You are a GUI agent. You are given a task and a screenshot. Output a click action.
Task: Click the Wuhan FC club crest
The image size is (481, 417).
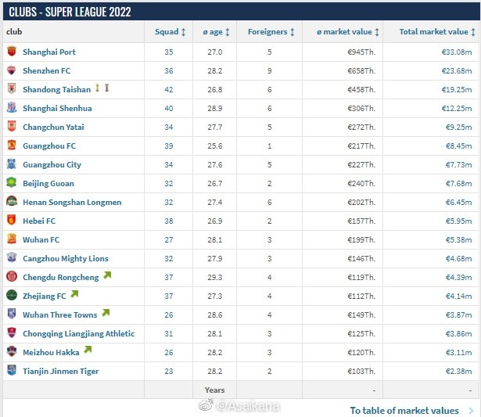click(x=12, y=239)
